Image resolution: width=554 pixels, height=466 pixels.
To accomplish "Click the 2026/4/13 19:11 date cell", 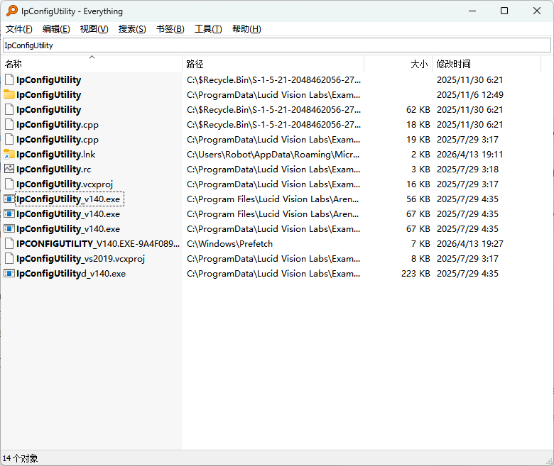I will click(x=470, y=155).
